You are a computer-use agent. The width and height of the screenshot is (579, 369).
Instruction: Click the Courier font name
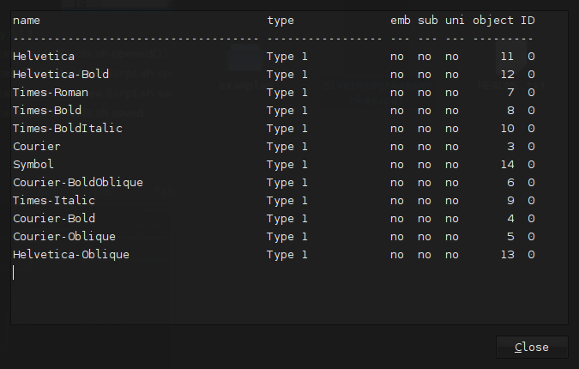[37, 147]
